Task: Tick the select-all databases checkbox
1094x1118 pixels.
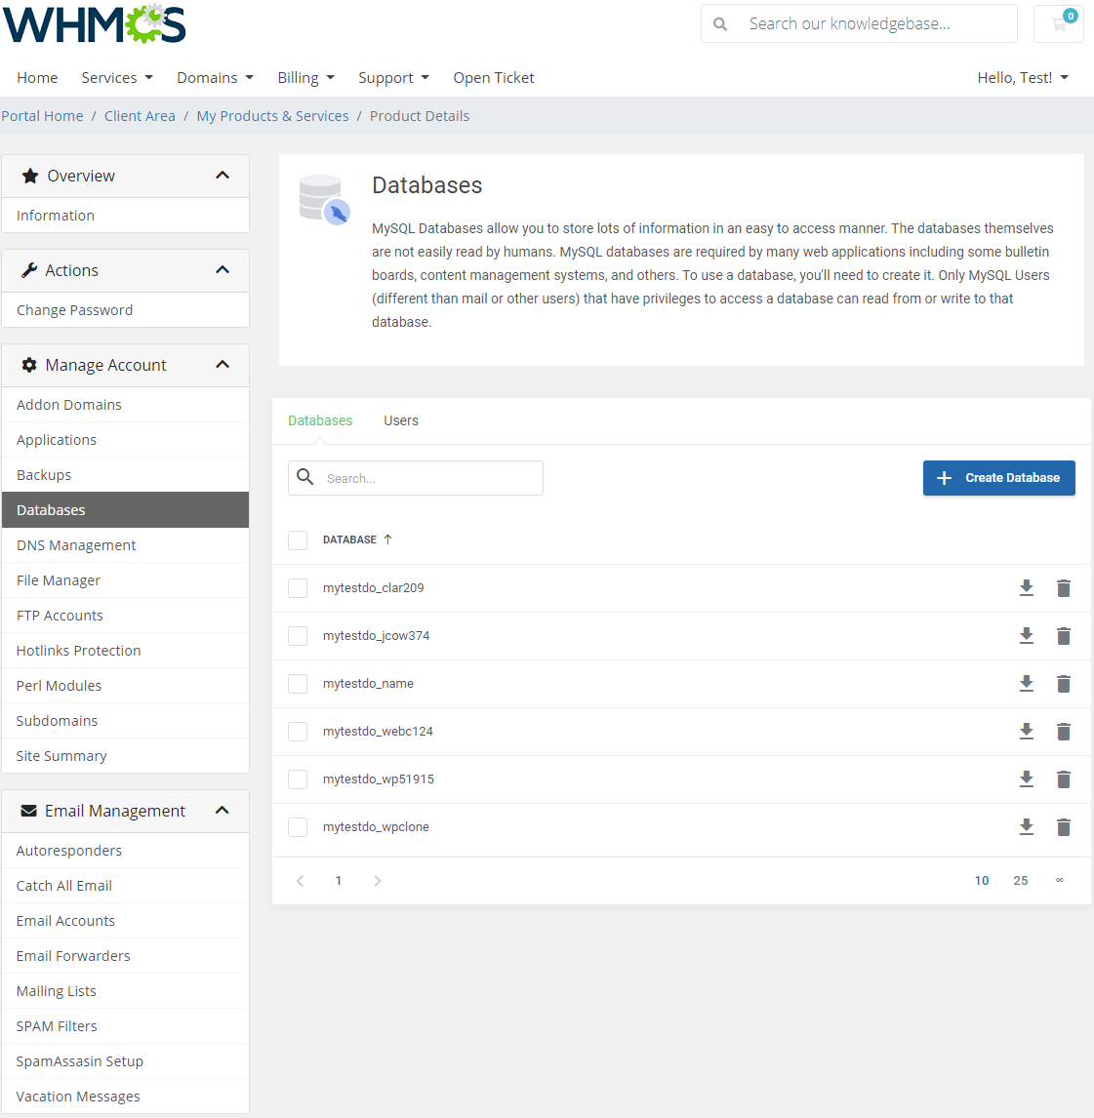Action: pos(298,540)
